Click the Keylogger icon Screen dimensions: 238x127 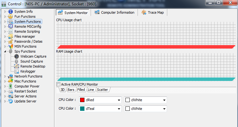pyautogui.click(x=17, y=71)
